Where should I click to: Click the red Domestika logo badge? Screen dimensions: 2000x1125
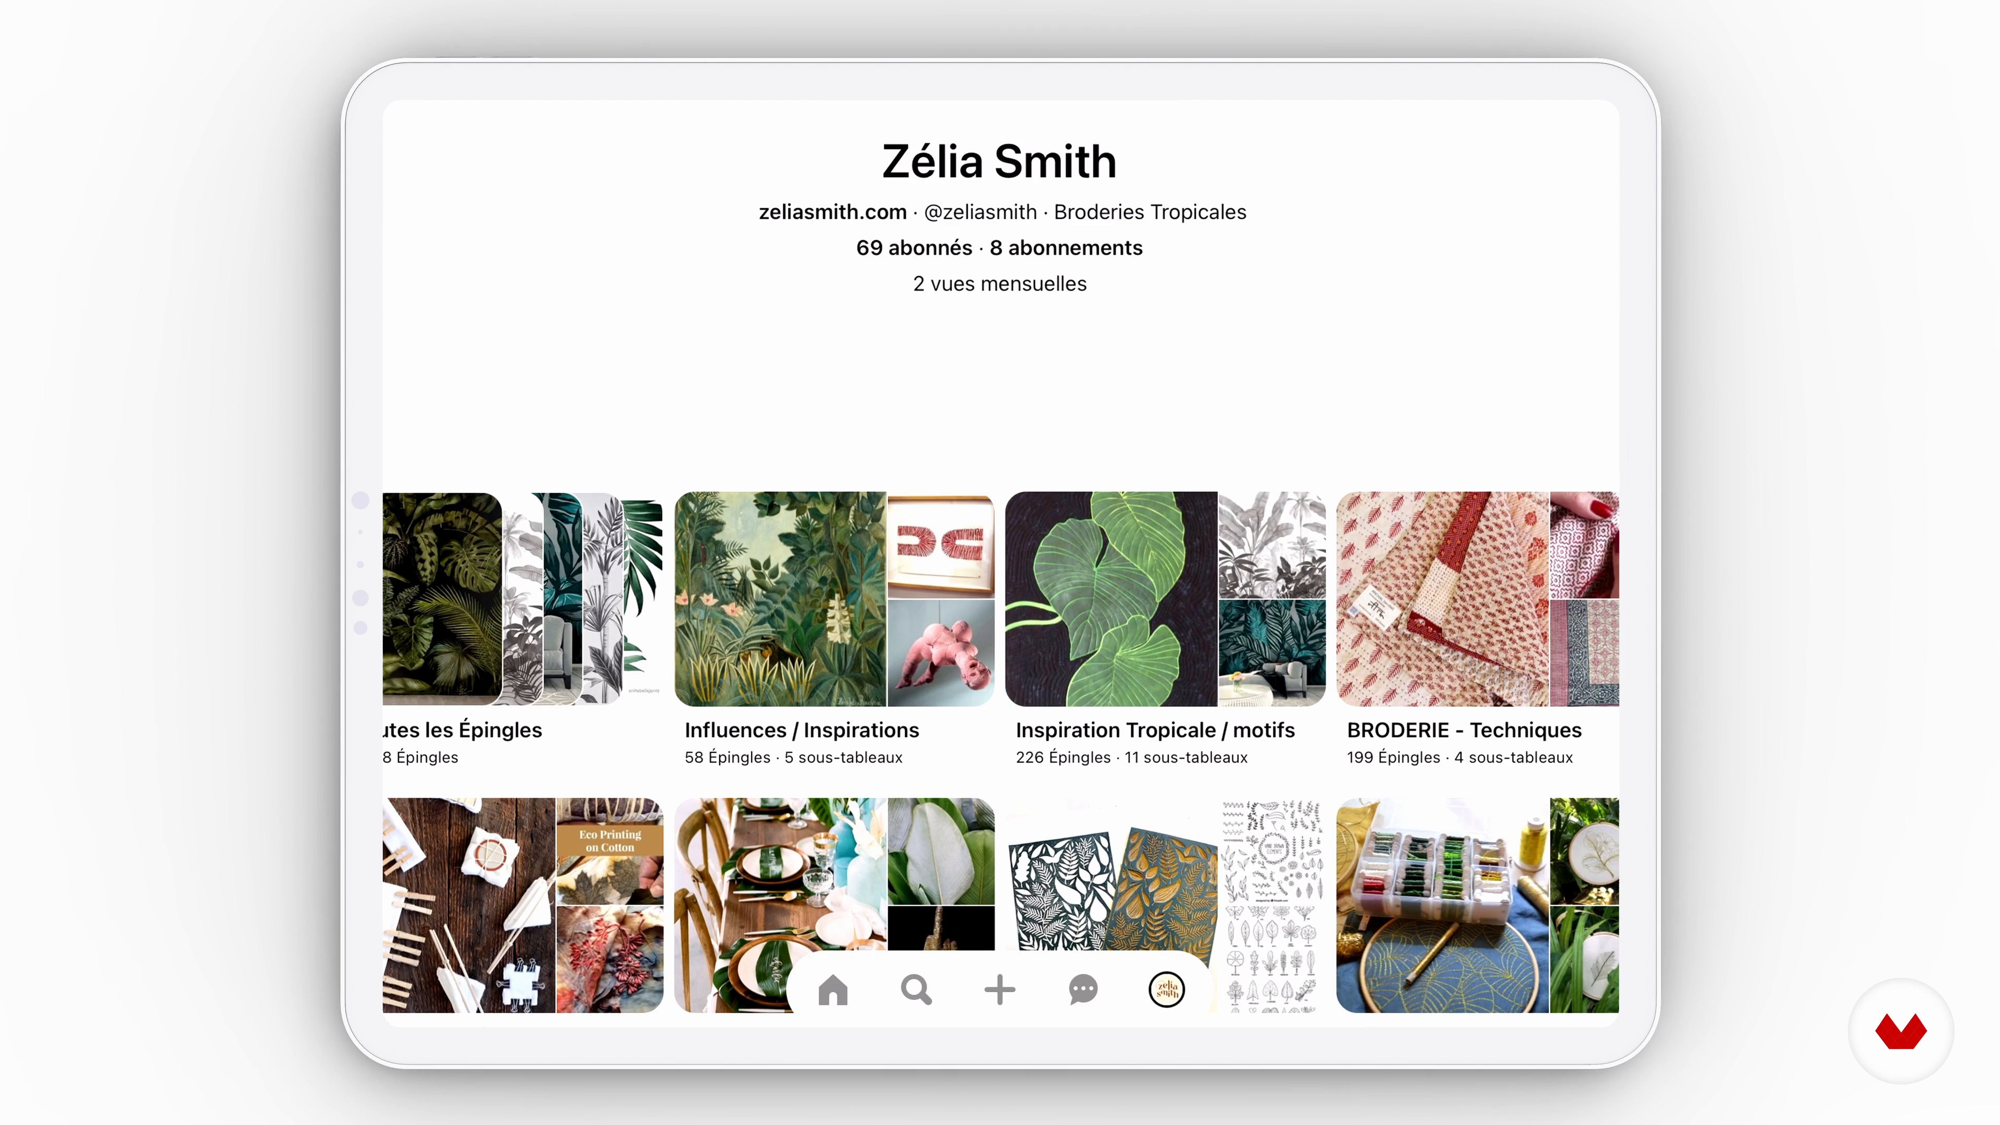tap(1901, 1031)
